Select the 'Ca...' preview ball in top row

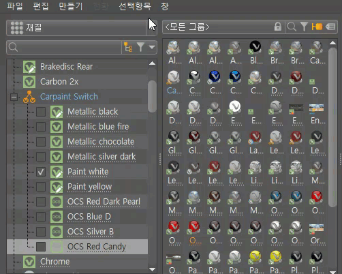317,47
